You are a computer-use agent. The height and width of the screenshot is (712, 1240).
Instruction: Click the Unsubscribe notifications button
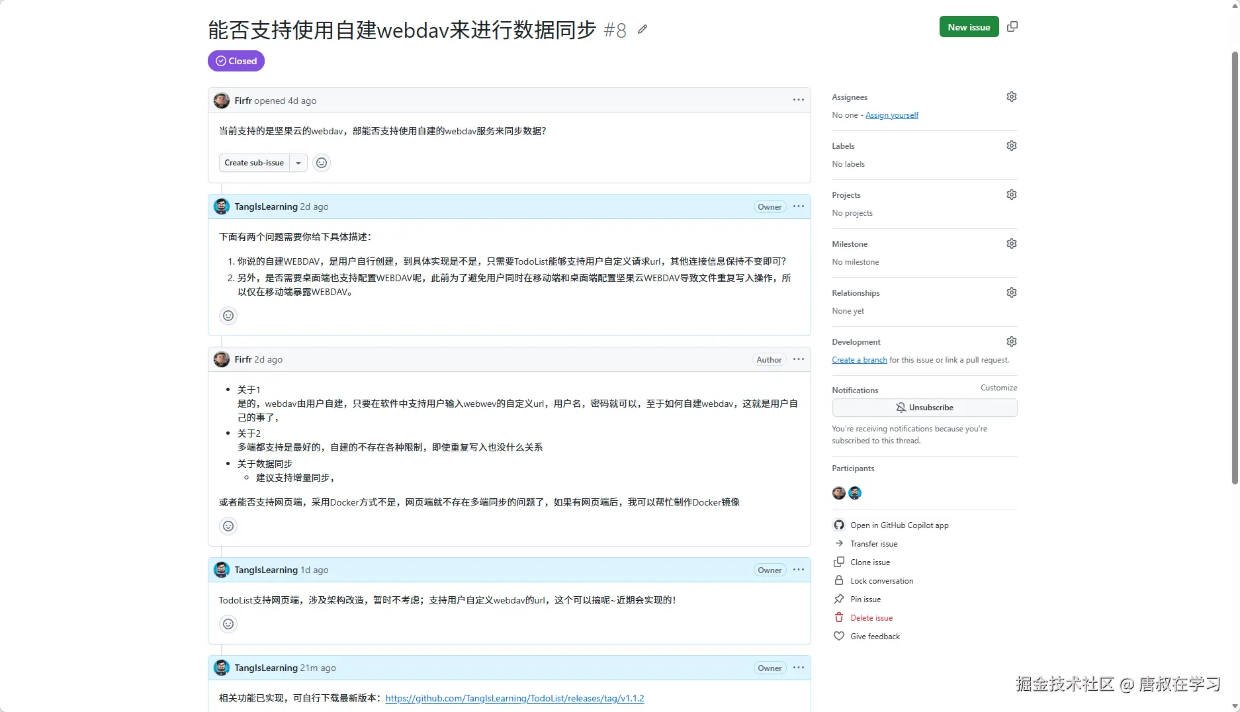[924, 408]
